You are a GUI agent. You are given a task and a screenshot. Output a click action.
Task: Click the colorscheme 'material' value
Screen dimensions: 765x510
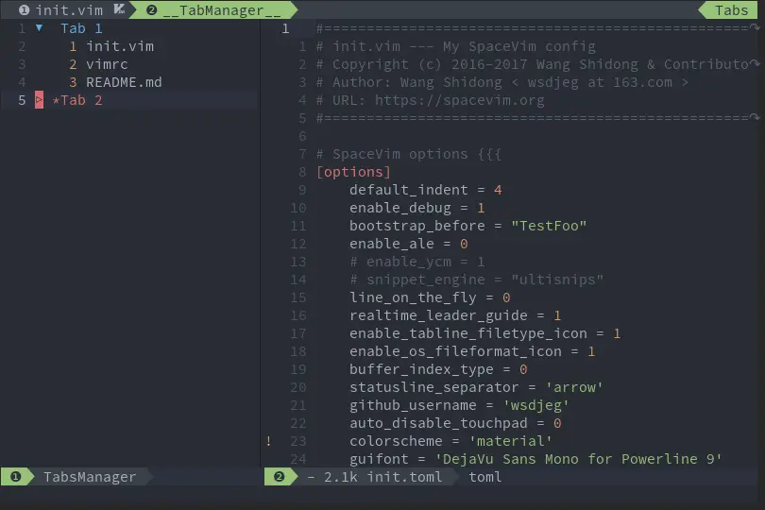[510, 441]
